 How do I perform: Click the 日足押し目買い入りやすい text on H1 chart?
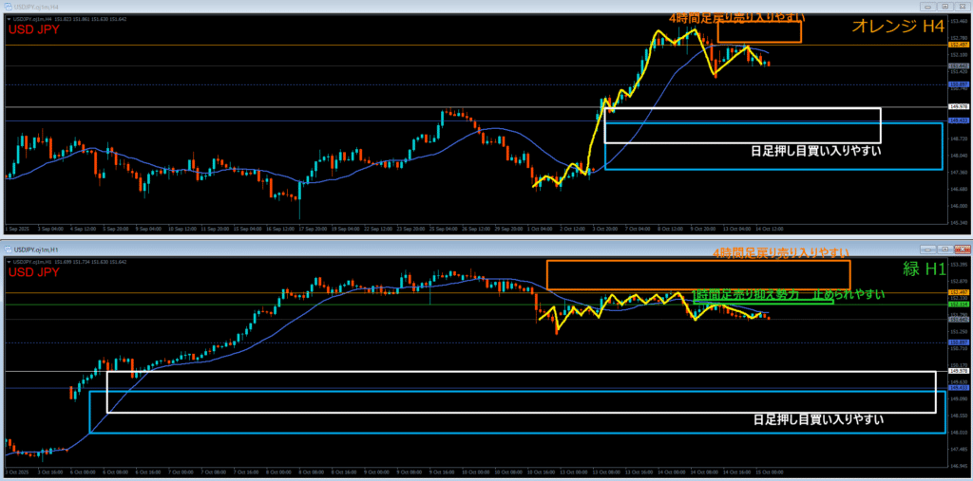tap(817, 419)
